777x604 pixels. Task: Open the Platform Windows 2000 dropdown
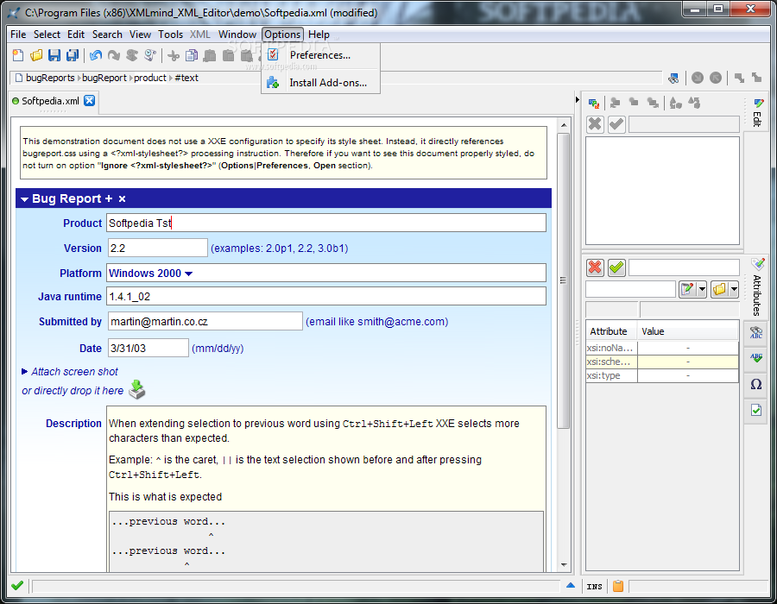coord(188,274)
